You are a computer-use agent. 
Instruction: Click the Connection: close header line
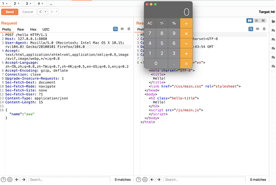point(23,75)
